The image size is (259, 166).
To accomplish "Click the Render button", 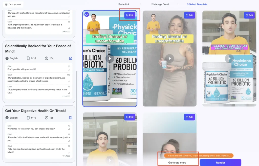I will tap(221, 162).
